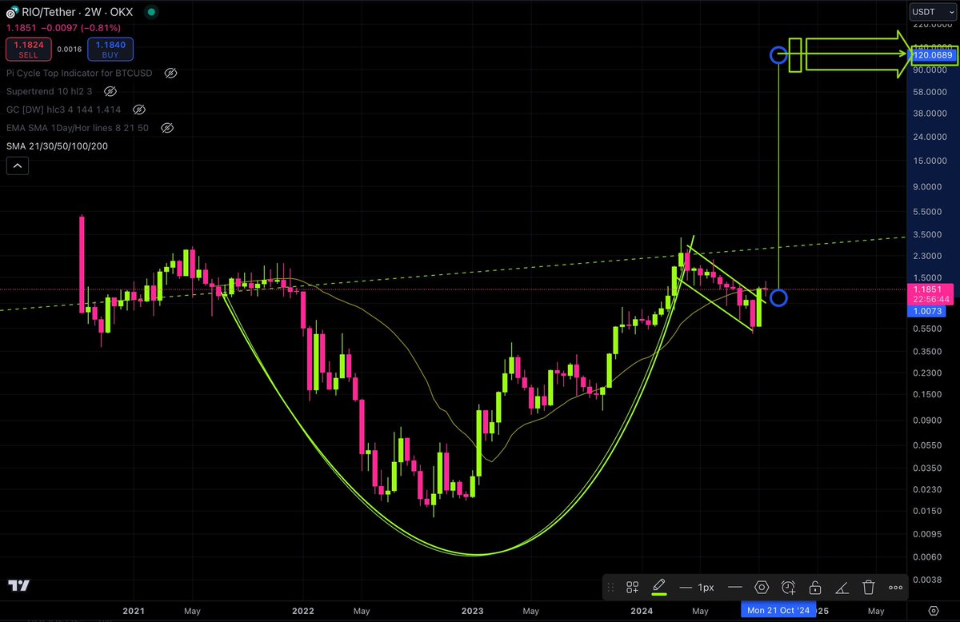The height and width of the screenshot is (622, 960).
Task: Toggle the lock on selected drawing
Action: (x=814, y=588)
